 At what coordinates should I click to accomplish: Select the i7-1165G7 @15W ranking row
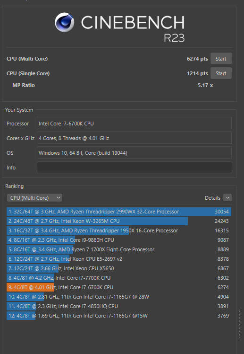(119, 316)
